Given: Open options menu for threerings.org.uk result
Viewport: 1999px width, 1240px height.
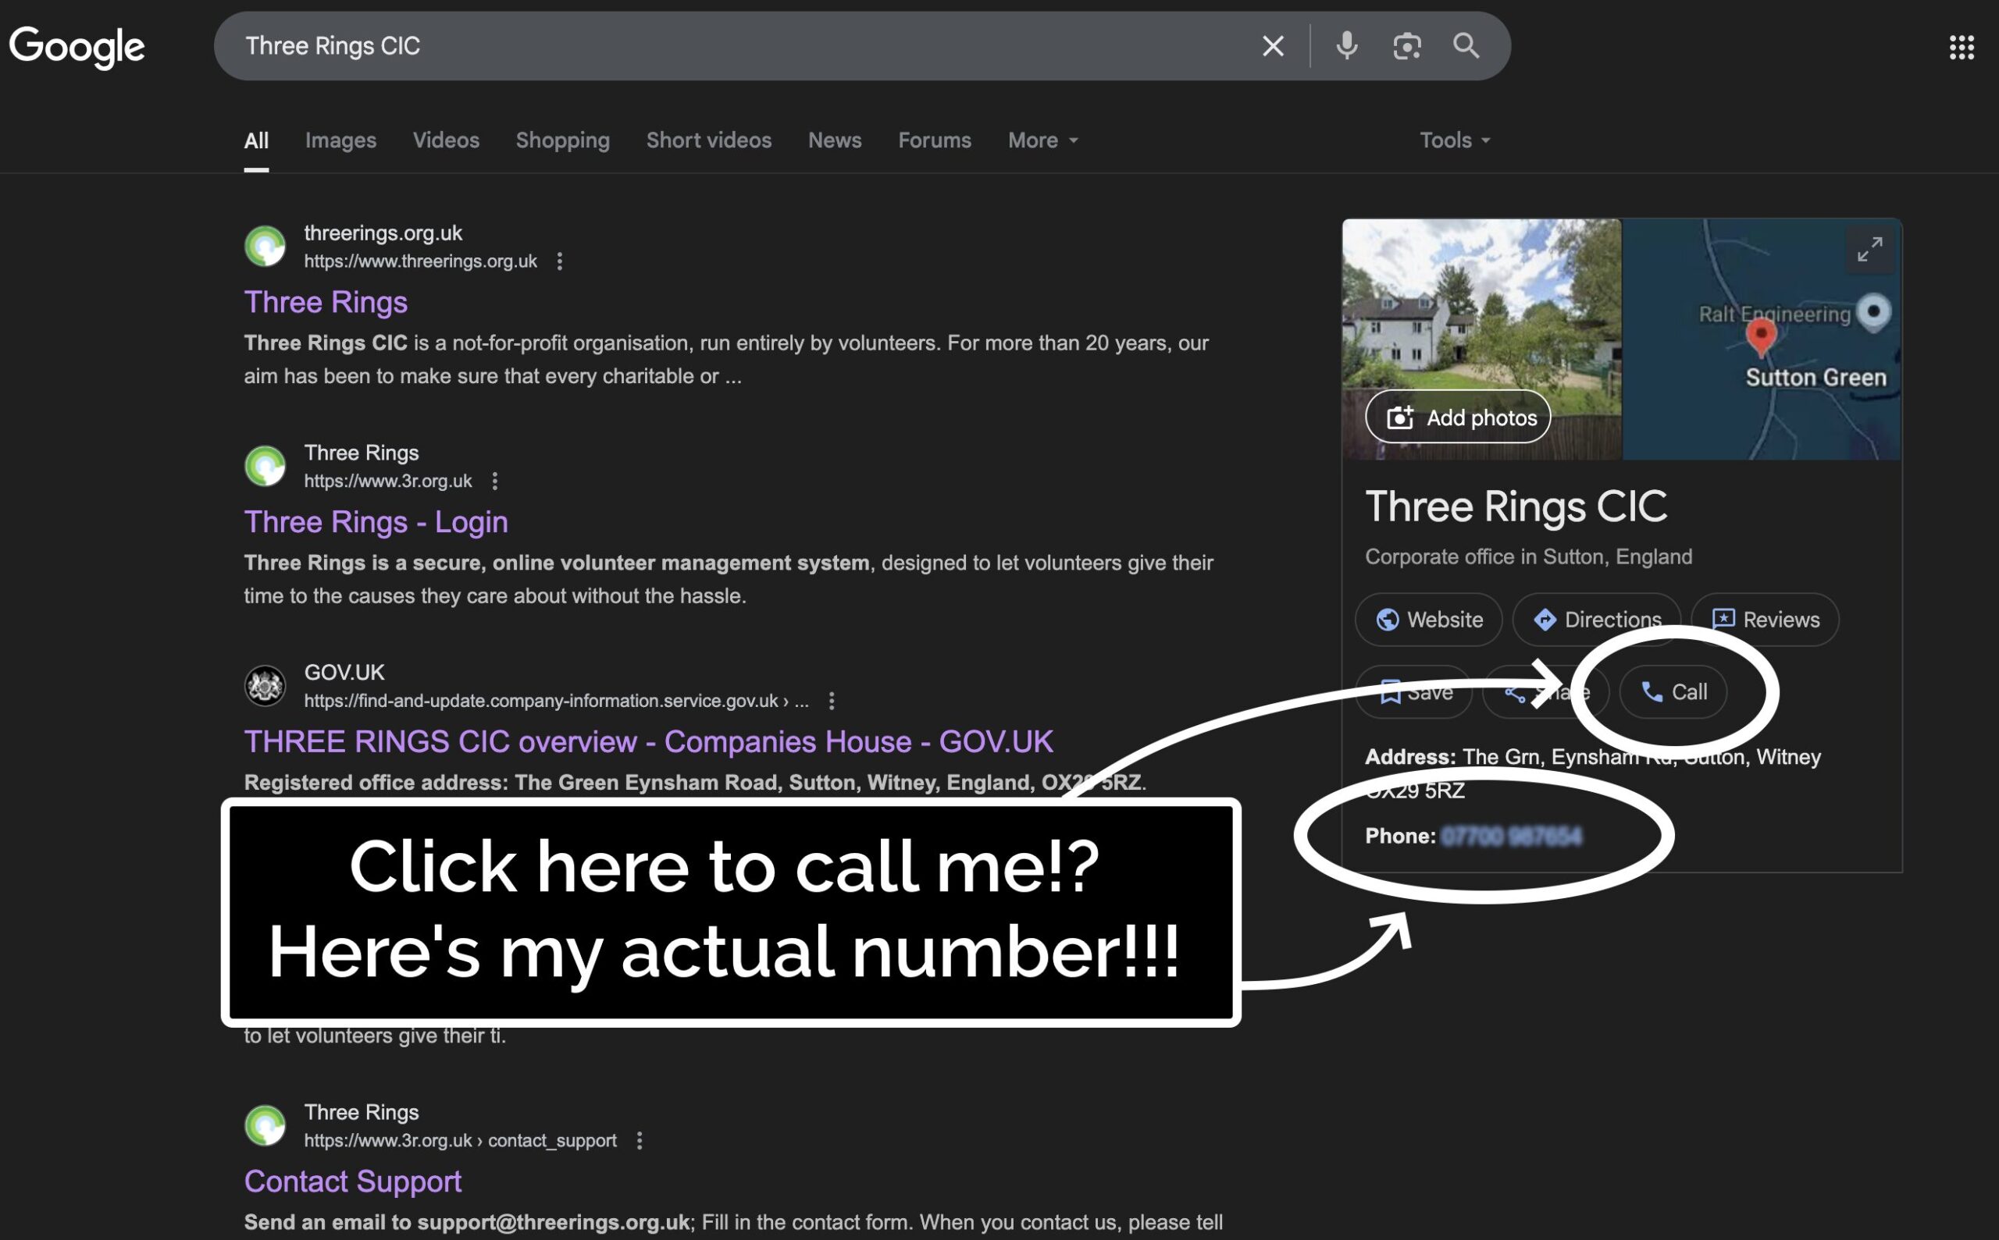Looking at the screenshot, I should point(560,261).
